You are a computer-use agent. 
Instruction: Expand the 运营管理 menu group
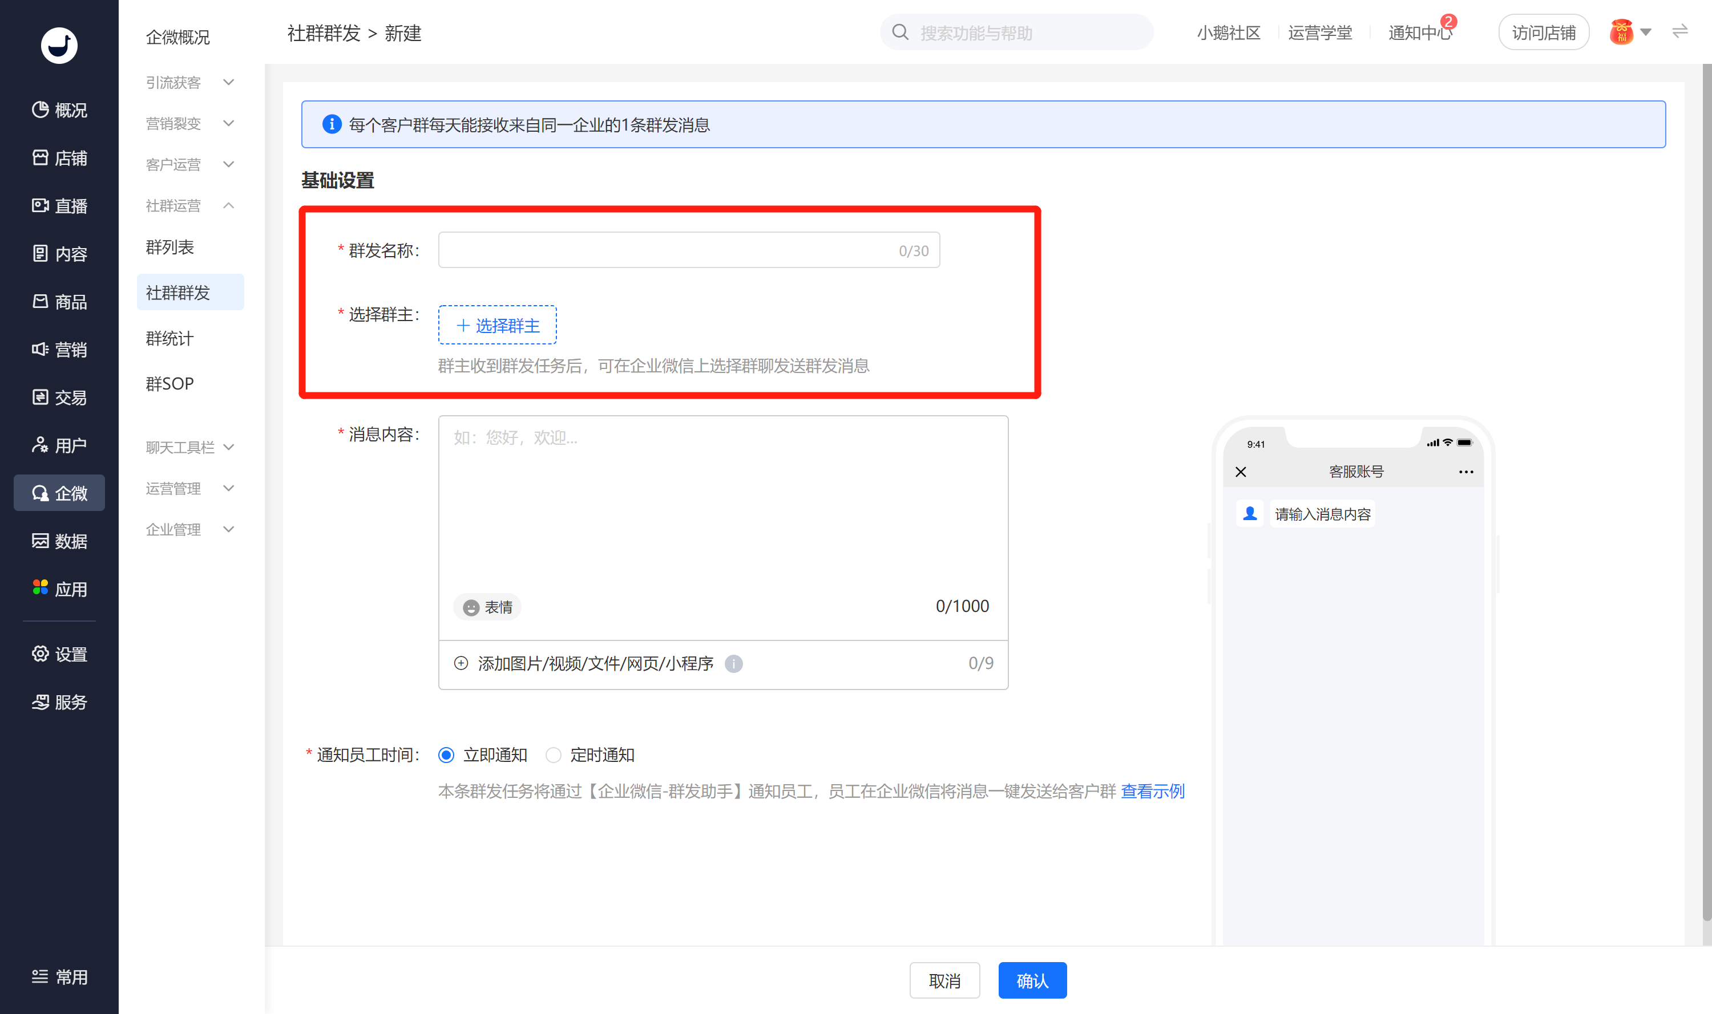click(x=190, y=488)
